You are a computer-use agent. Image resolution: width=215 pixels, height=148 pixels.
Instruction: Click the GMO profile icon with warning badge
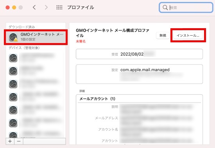13,37
